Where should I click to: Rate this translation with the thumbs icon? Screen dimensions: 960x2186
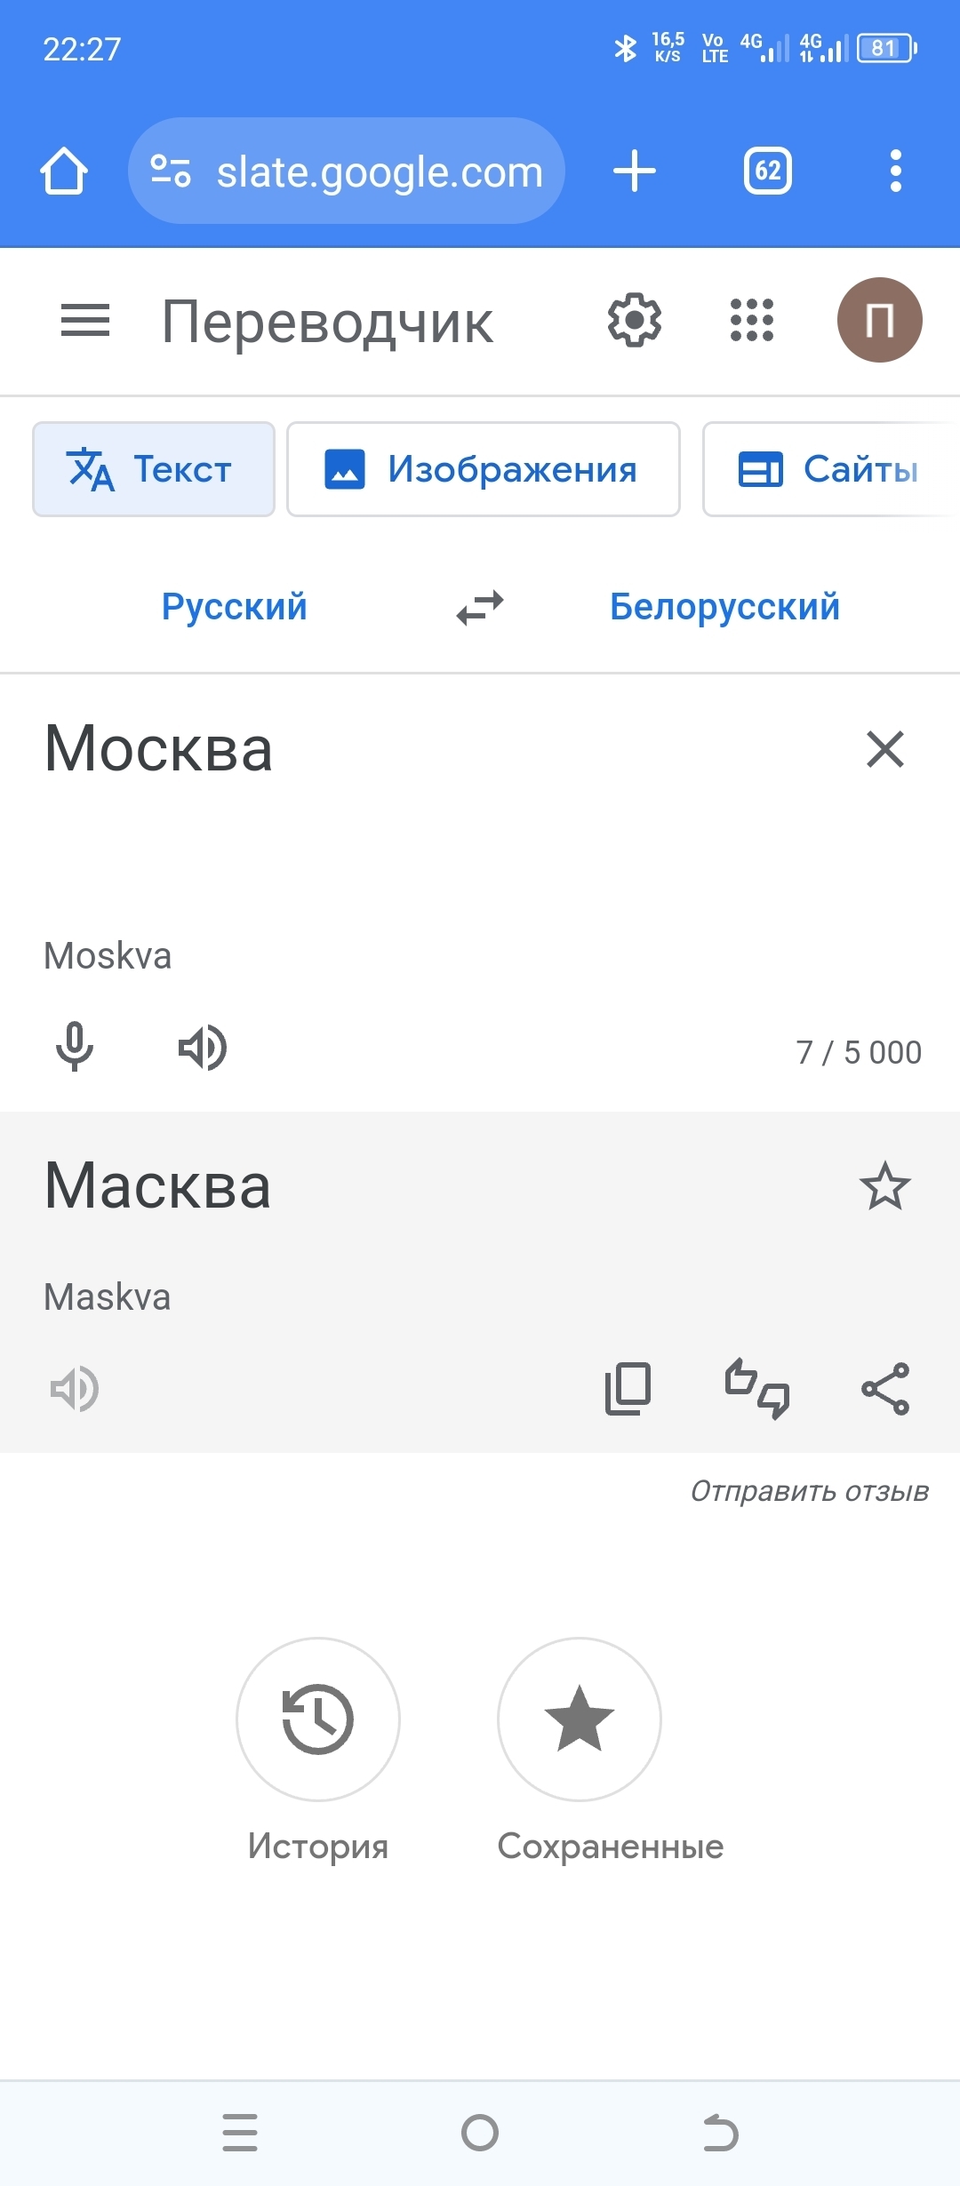coord(756,1388)
